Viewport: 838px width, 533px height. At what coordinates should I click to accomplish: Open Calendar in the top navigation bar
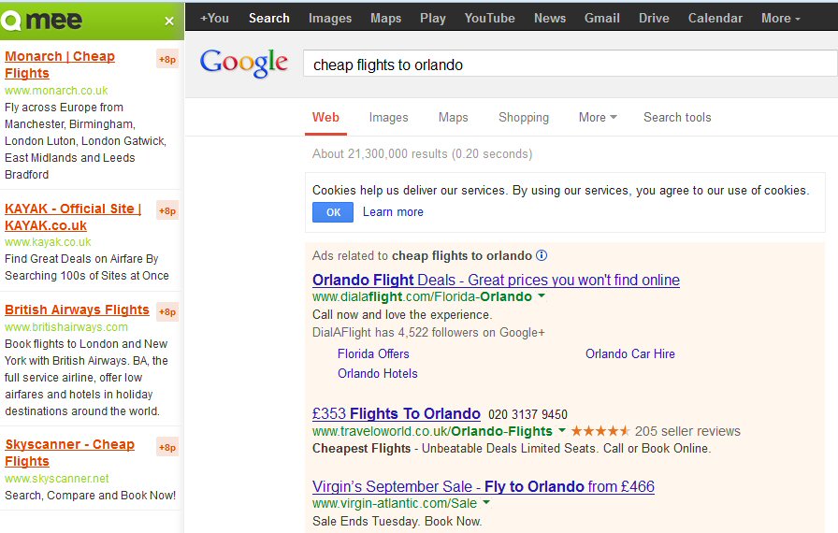(715, 18)
